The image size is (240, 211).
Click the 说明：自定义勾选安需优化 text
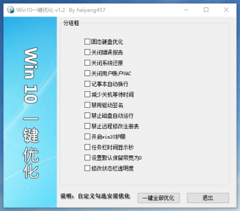95,196
